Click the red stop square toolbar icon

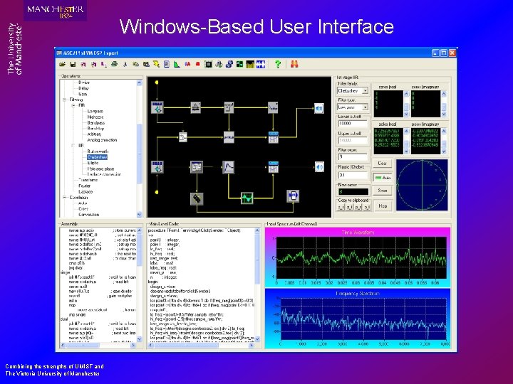pyautogui.click(x=197, y=64)
